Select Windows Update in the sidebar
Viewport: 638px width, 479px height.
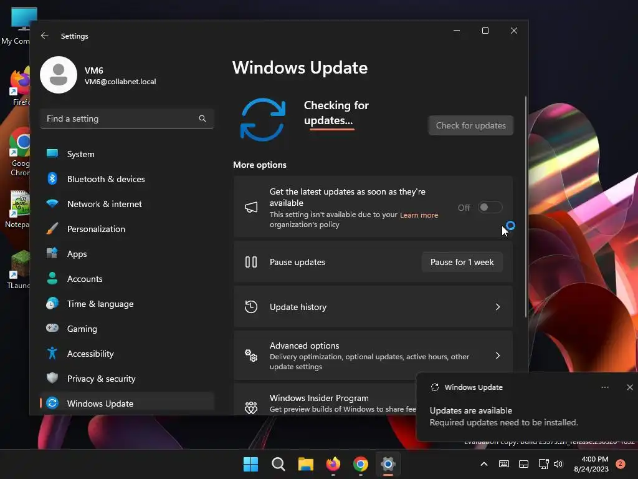pyautogui.click(x=127, y=404)
